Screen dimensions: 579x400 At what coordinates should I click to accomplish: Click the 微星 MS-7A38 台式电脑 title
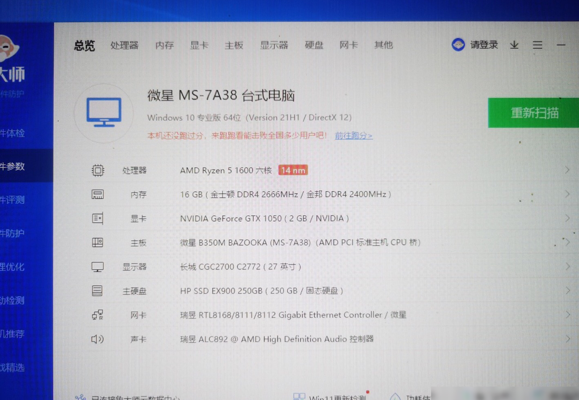point(221,96)
